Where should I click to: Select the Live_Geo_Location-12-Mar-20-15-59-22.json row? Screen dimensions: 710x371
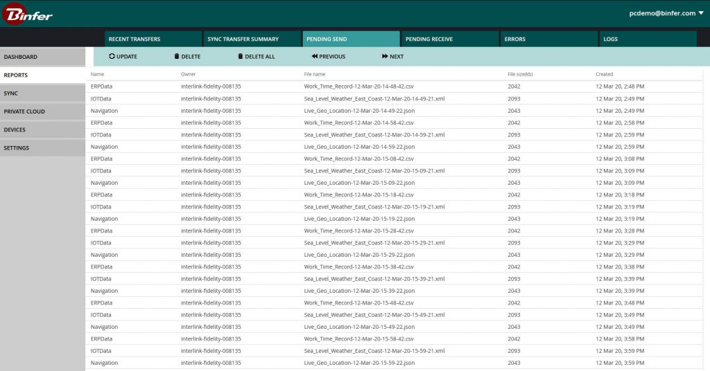[359, 363]
